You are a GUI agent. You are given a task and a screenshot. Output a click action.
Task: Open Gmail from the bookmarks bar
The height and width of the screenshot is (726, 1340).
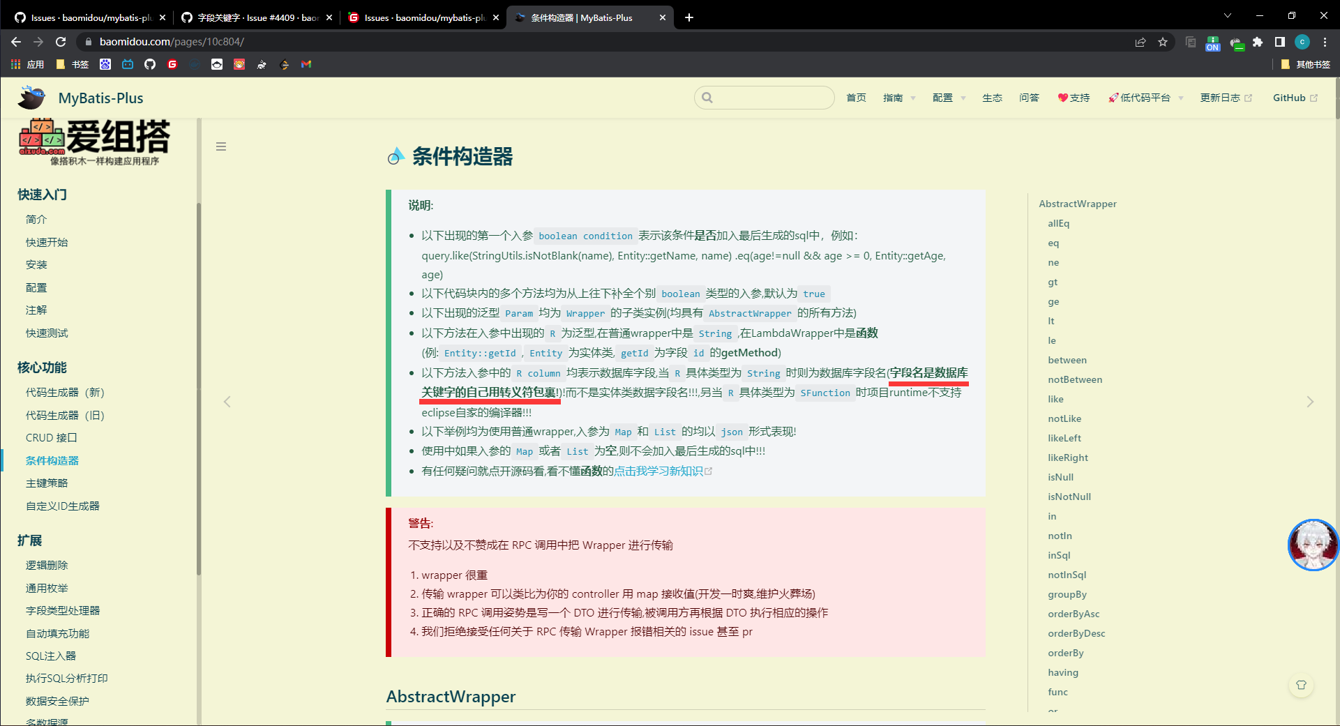306,64
